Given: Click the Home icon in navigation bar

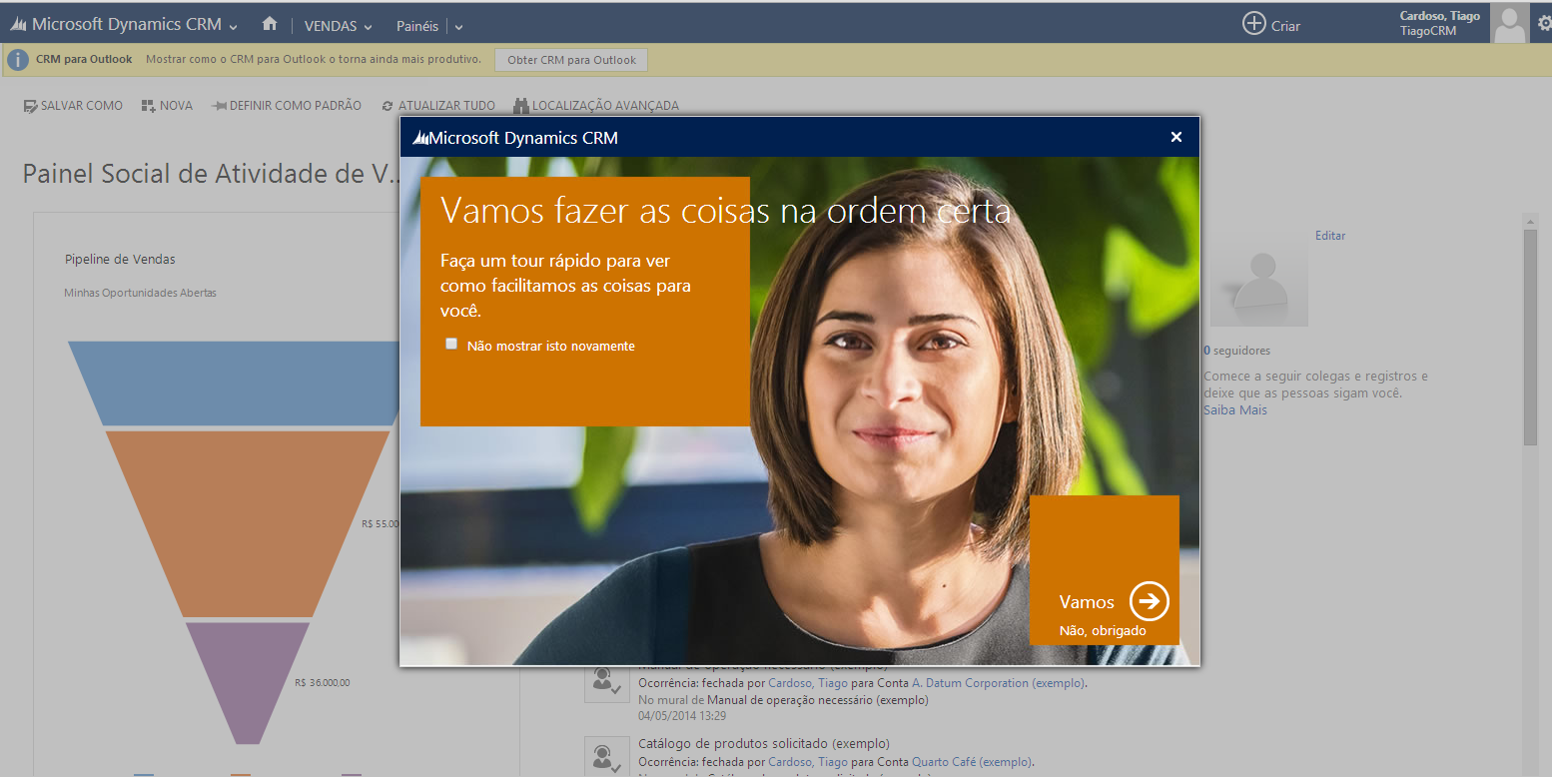Looking at the screenshot, I should tap(269, 24).
